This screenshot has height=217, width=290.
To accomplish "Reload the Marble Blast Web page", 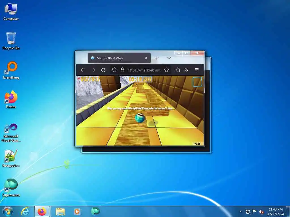I will [103, 70].
